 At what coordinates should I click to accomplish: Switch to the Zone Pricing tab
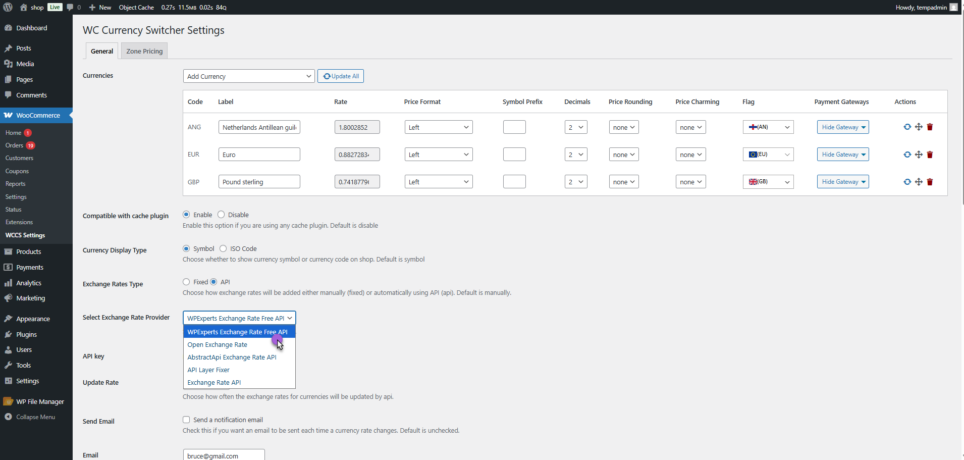pyautogui.click(x=144, y=50)
